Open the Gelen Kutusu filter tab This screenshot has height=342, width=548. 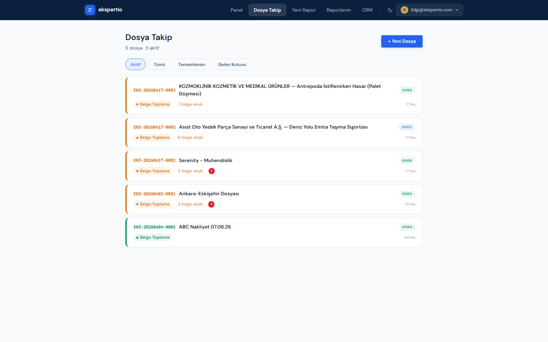click(x=232, y=64)
